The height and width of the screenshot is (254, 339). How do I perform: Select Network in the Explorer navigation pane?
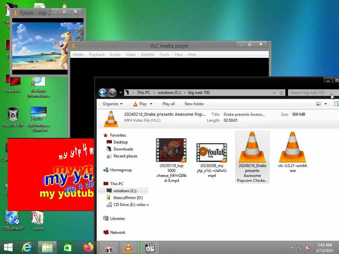(x=118, y=233)
